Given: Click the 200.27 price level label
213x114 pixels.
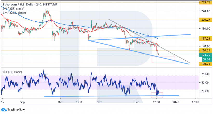Looking at the screenshot, I should (204, 20).
